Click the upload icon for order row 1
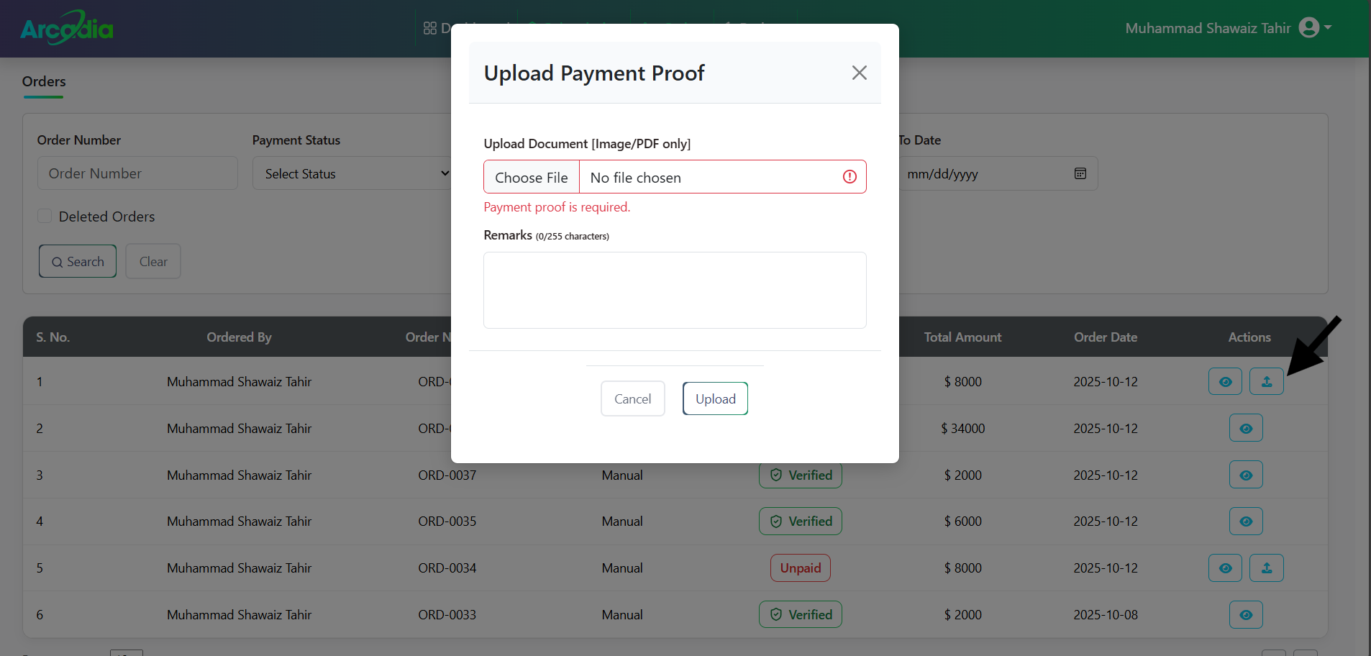This screenshot has height=656, width=1371. point(1266,381)
